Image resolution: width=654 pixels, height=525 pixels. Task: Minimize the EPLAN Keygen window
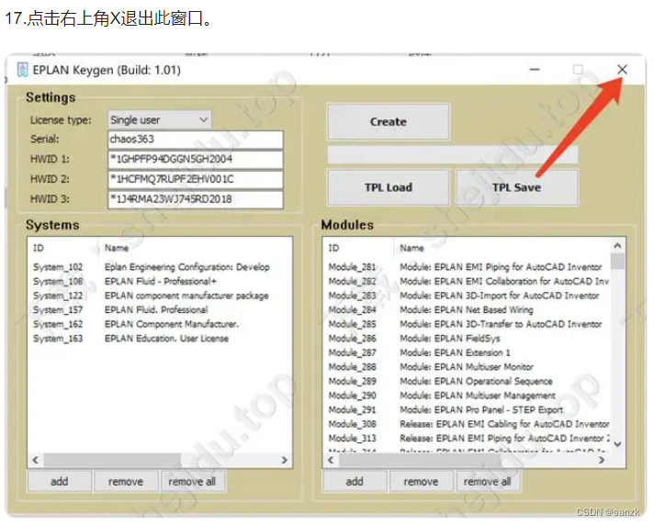(535, 70)
